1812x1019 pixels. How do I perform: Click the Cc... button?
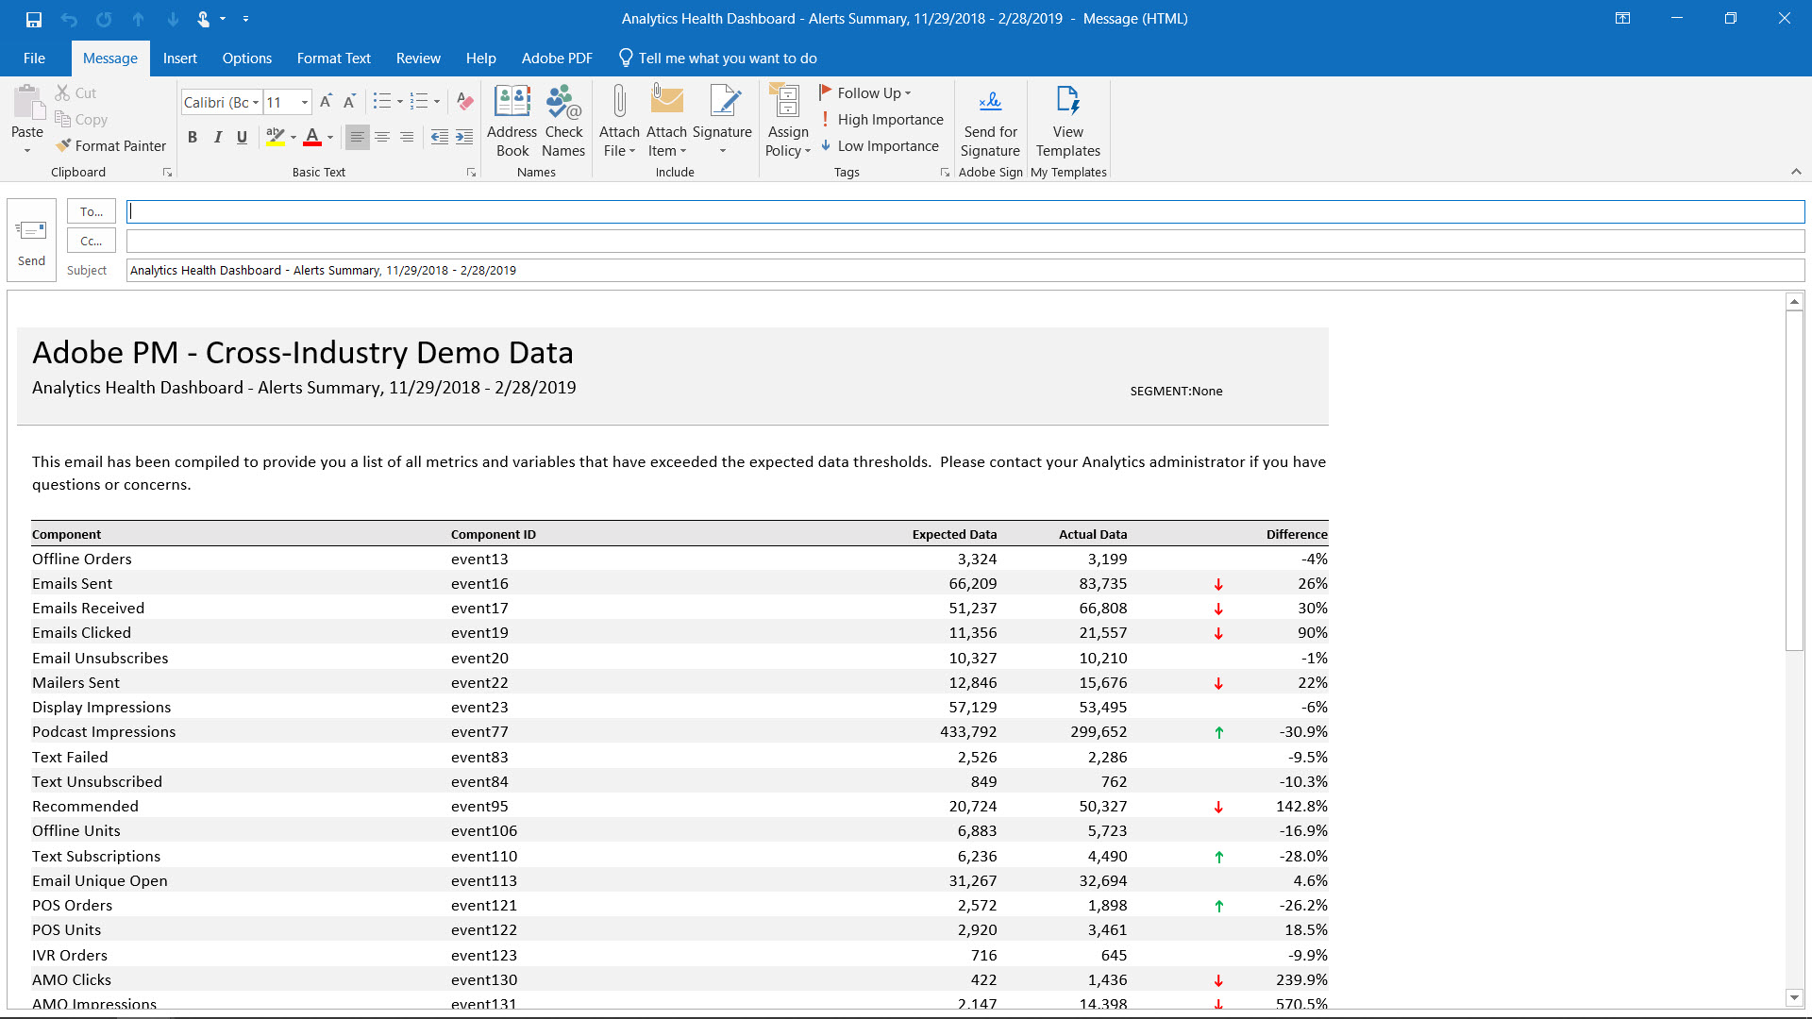point(92,241)
